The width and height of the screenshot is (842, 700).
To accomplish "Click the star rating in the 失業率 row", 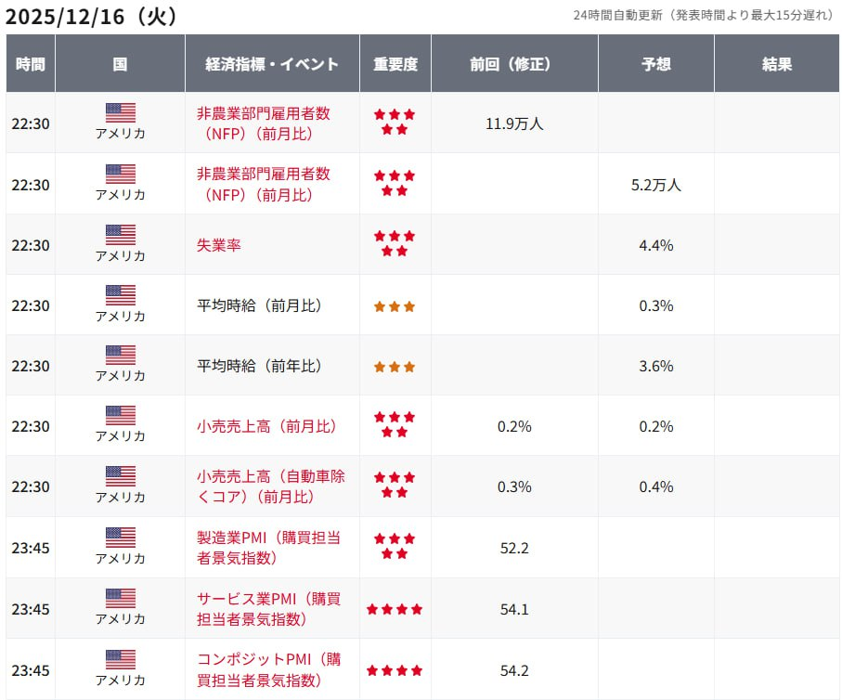I will point(395,244).
